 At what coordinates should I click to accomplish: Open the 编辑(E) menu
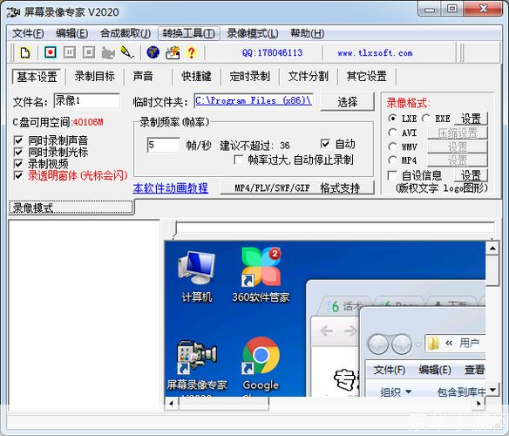tap(71, 33)
